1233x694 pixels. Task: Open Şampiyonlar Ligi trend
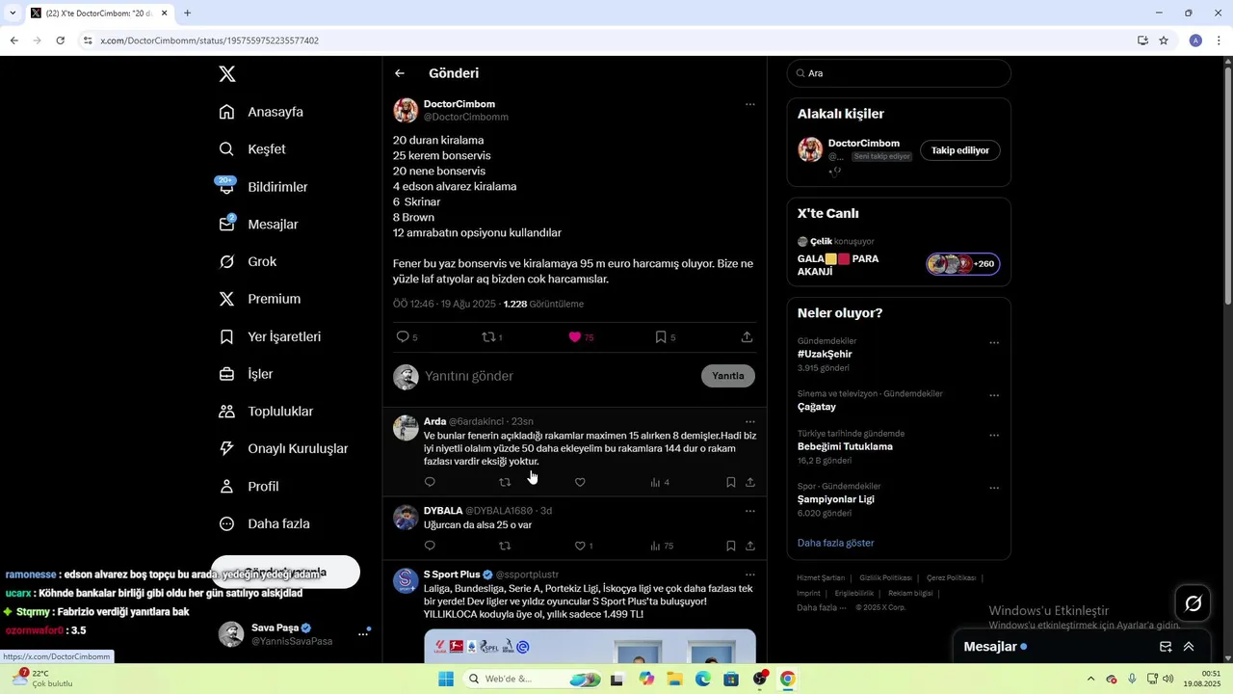click(836, 499)
